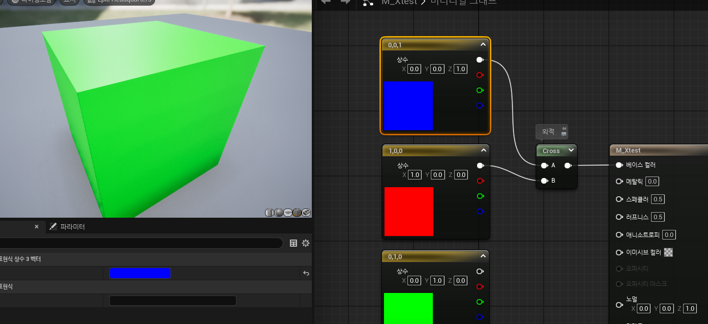Edit the Y value field of node 0,0,1
This screenshot has height=324, width=708.
[x=437, y=69]
